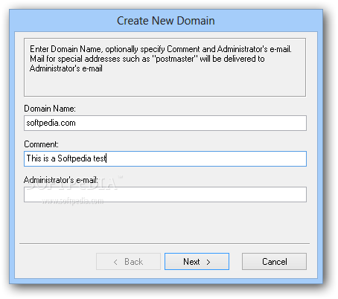
Task: Click the "softpedia.com" text in Domain Name
Action: pos(51,123)
